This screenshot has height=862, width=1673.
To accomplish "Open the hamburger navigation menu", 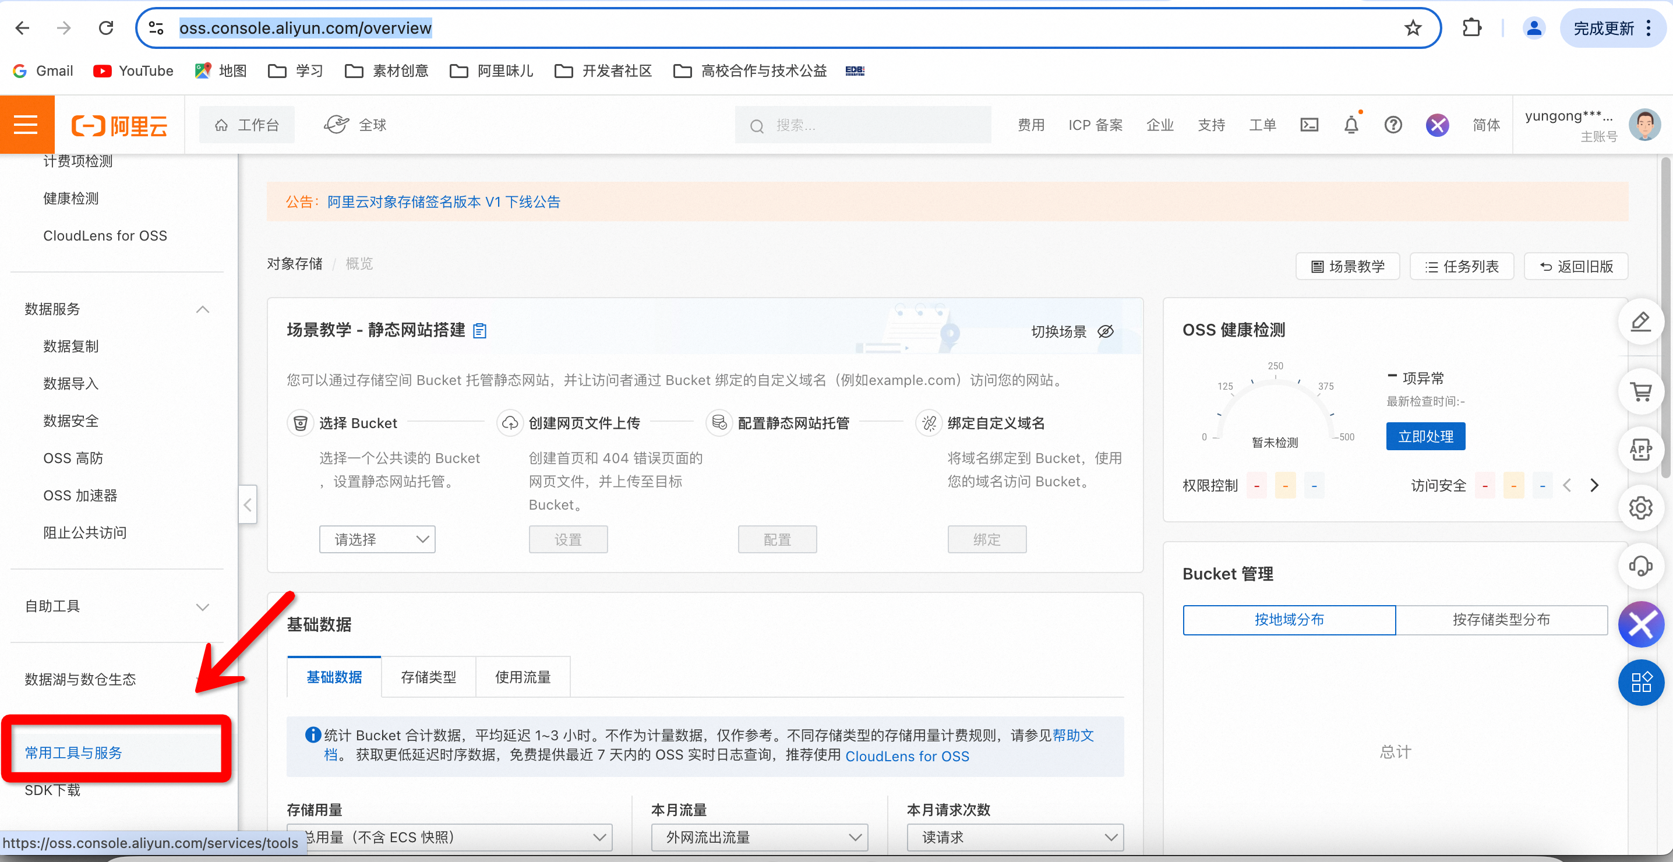I will [26, 124].
